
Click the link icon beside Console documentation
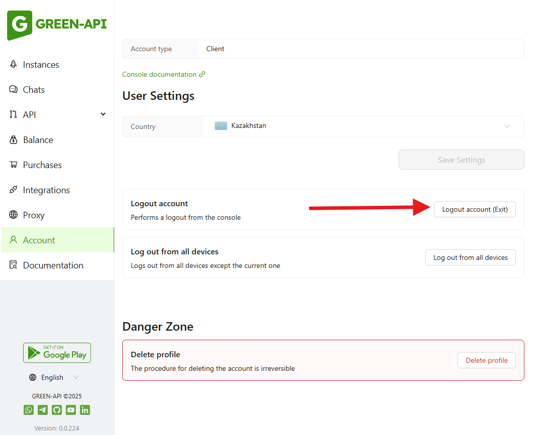click(x=202, y=74)
